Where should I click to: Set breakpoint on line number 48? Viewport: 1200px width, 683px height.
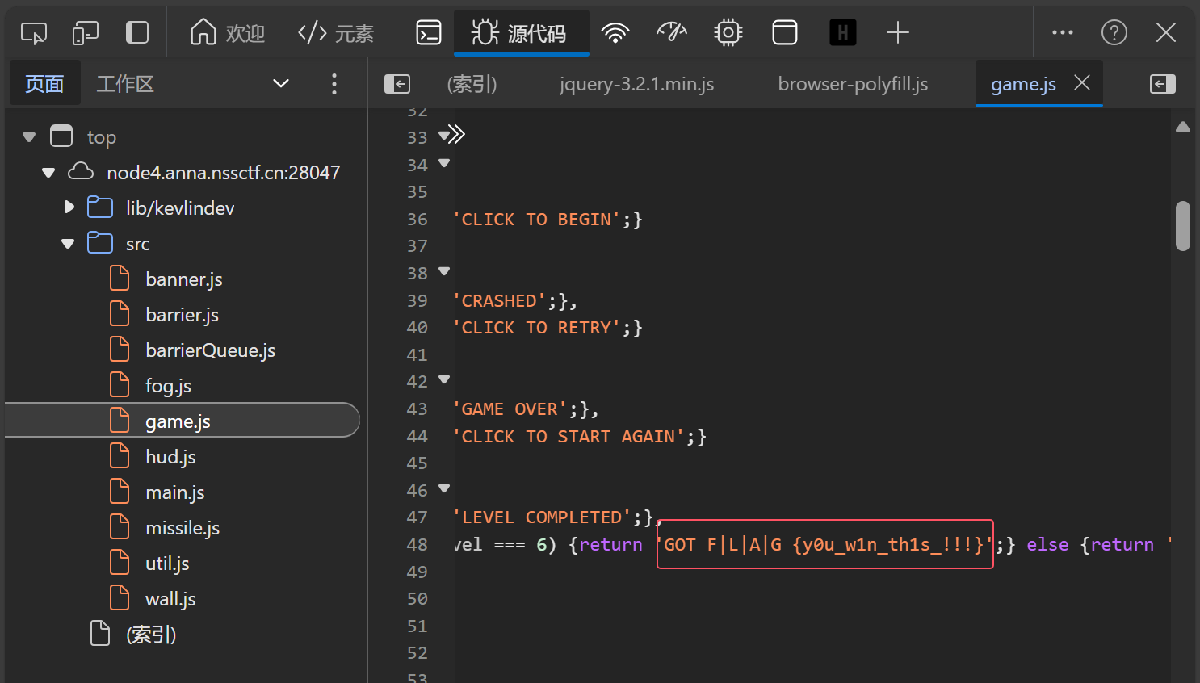click(x=417, y=545)
